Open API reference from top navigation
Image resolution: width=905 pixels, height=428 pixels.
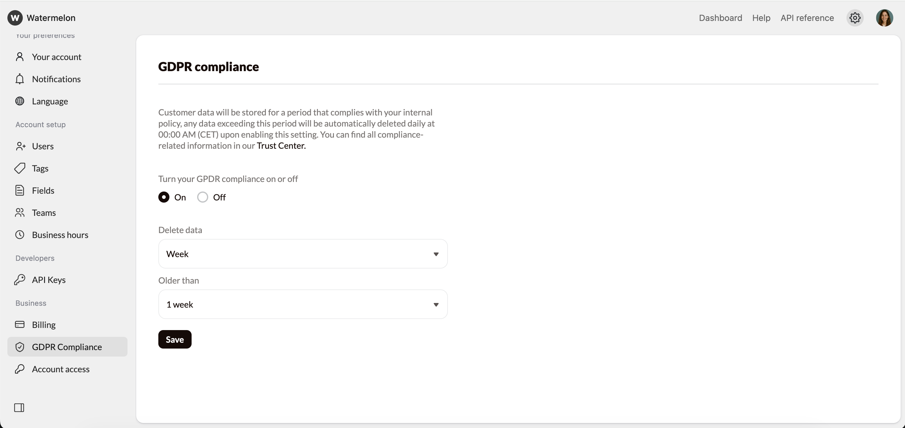pyautogui.click(x=807, y=18)
